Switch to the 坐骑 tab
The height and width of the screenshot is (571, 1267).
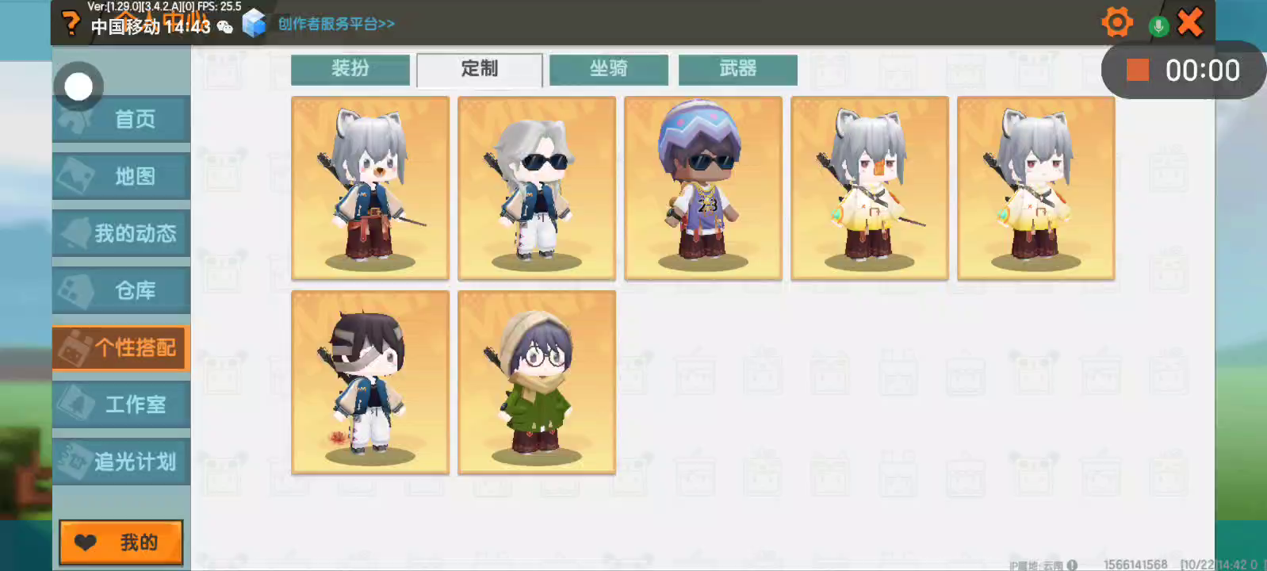coord(609,69)
